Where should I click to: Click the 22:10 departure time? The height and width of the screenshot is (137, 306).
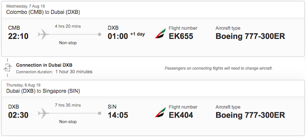(18, 36)
